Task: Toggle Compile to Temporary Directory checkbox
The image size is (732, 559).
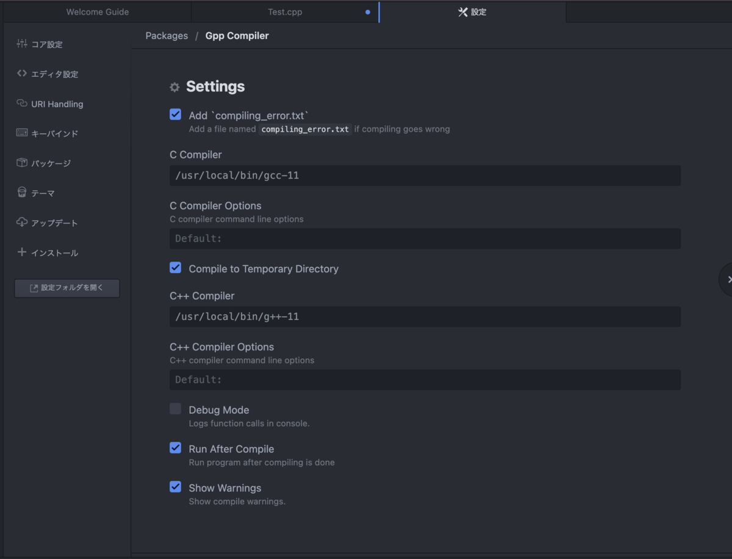Action: tap(176, 268)
